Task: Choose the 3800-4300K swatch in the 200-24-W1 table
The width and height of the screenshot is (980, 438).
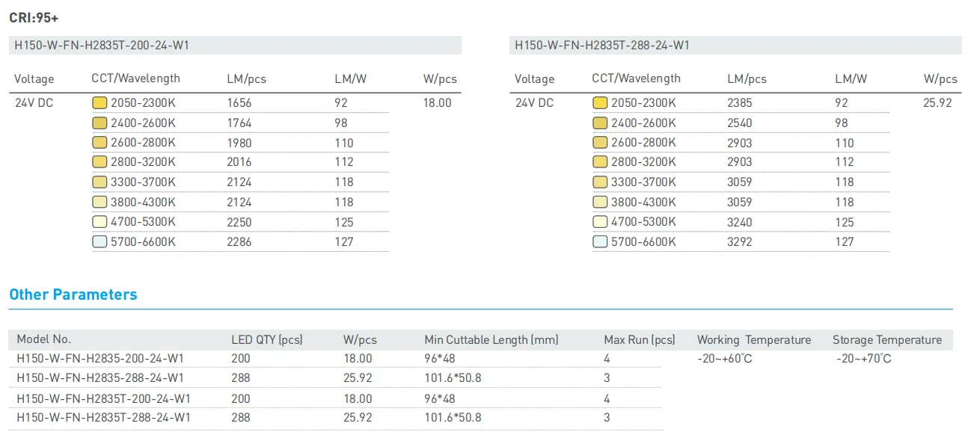Action: coord(99,203)
